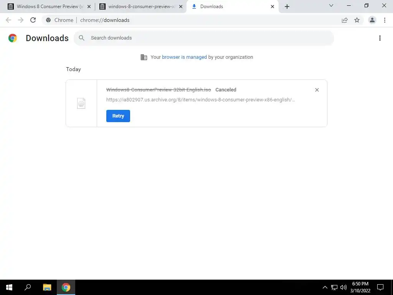Open the 'browser is managed' link

(184, 57)
